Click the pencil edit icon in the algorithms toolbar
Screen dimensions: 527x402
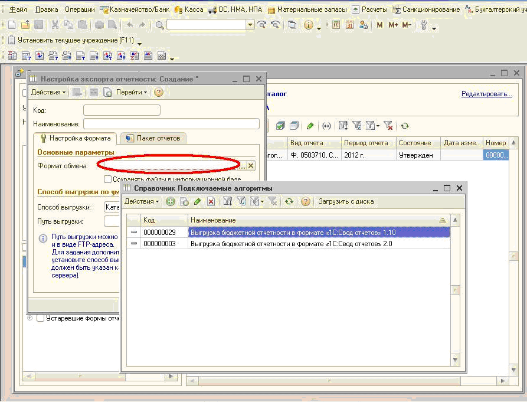coord(198,202)
